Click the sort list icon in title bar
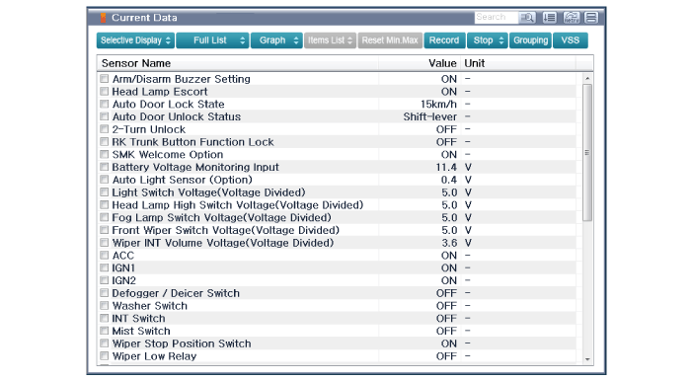Image resolution: width=692 pixels, height=381 pixels. pos(549,17)
